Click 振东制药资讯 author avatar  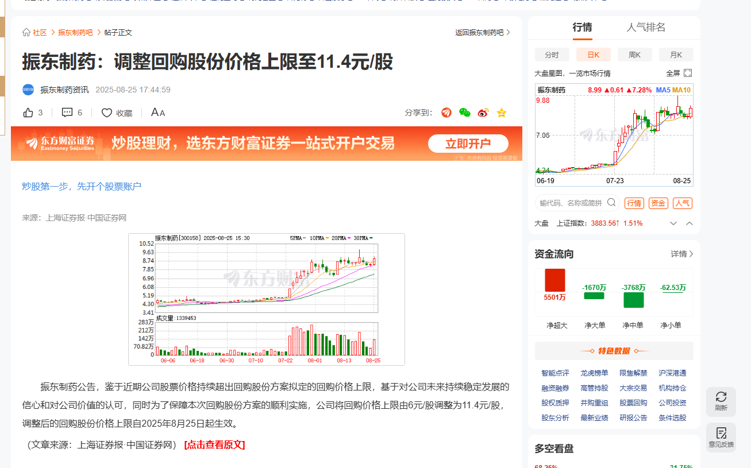click(x=28, y=90)
